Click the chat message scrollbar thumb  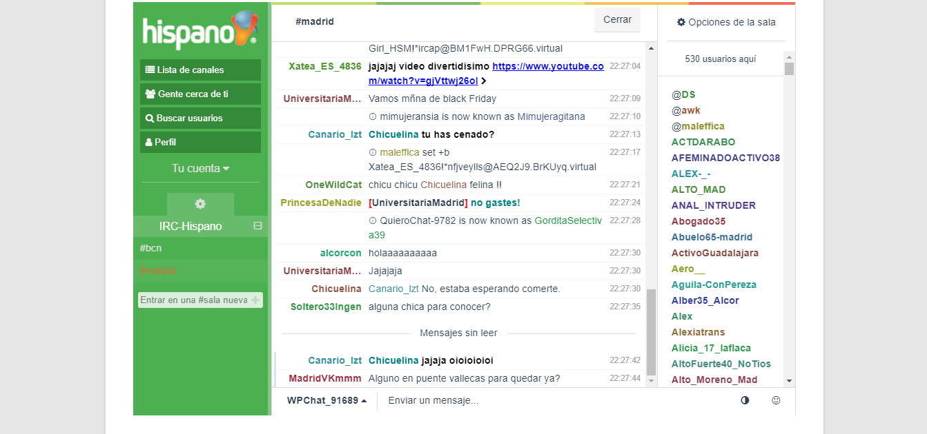(651, 332)
